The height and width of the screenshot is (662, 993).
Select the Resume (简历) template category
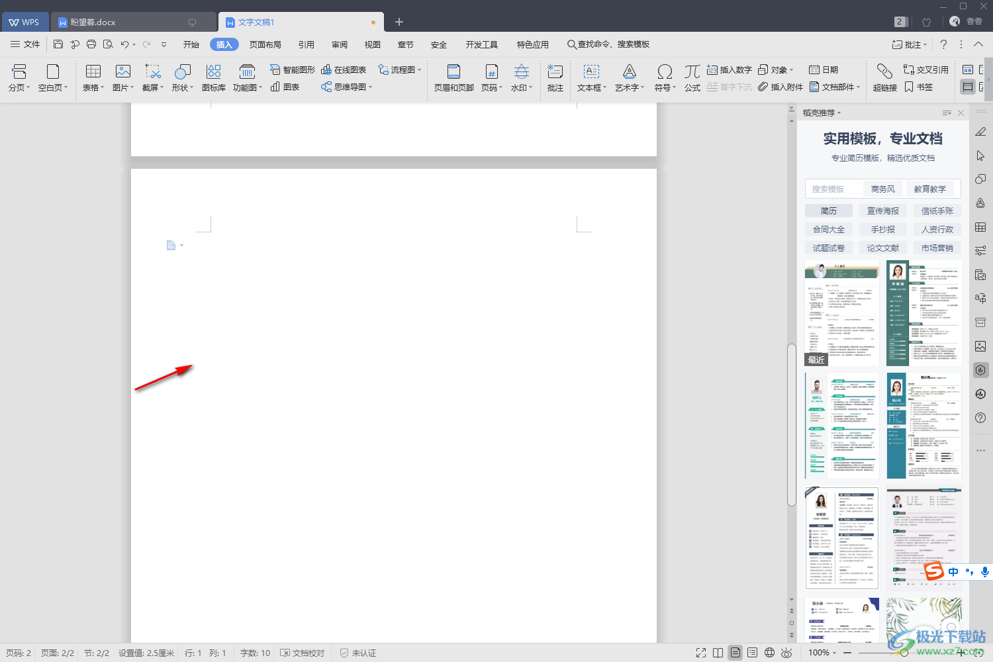pyautogui.click(x=829, y=211)
